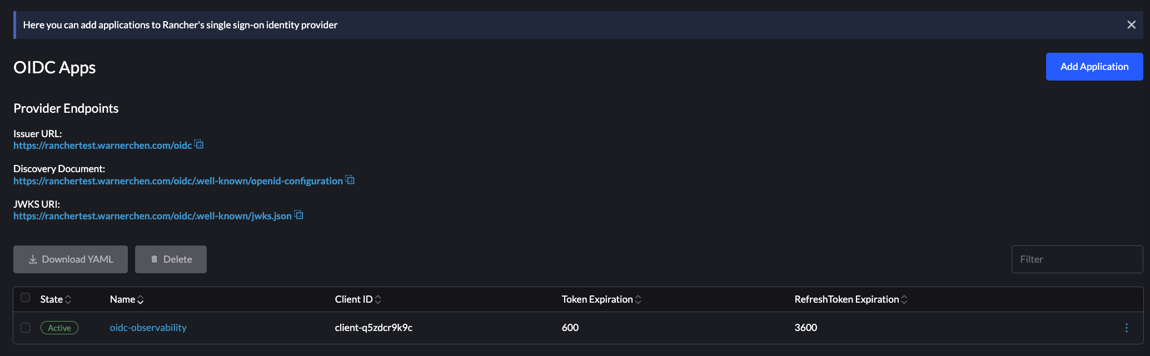Image resolution: width=1150 pixels, height=356 pixels.
Task: Open the jwks.json URI link
Action: click(x=152, y=216)
